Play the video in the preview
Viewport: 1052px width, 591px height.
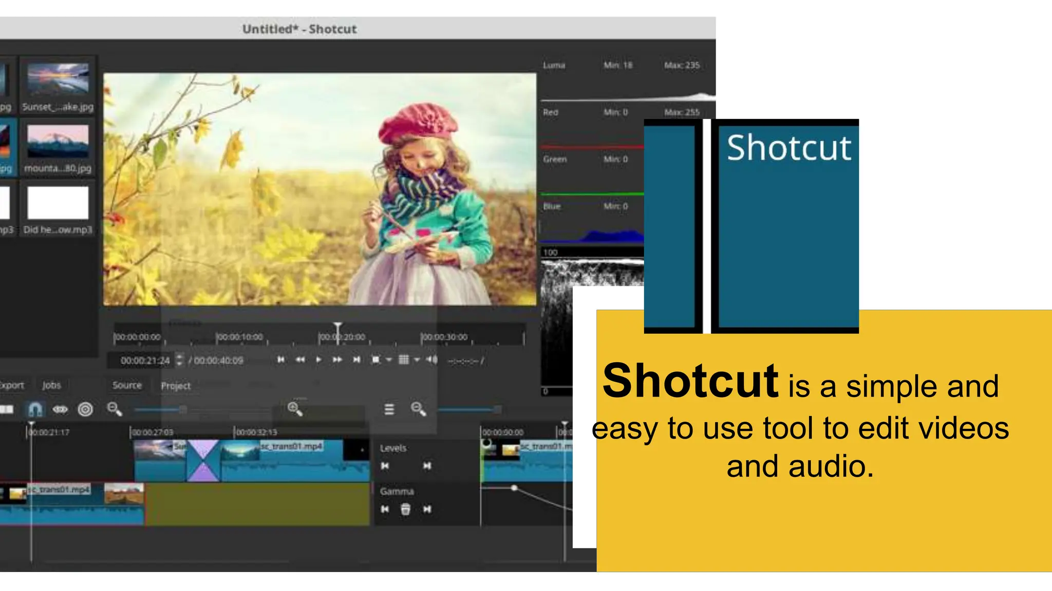(x=318, y=360)
